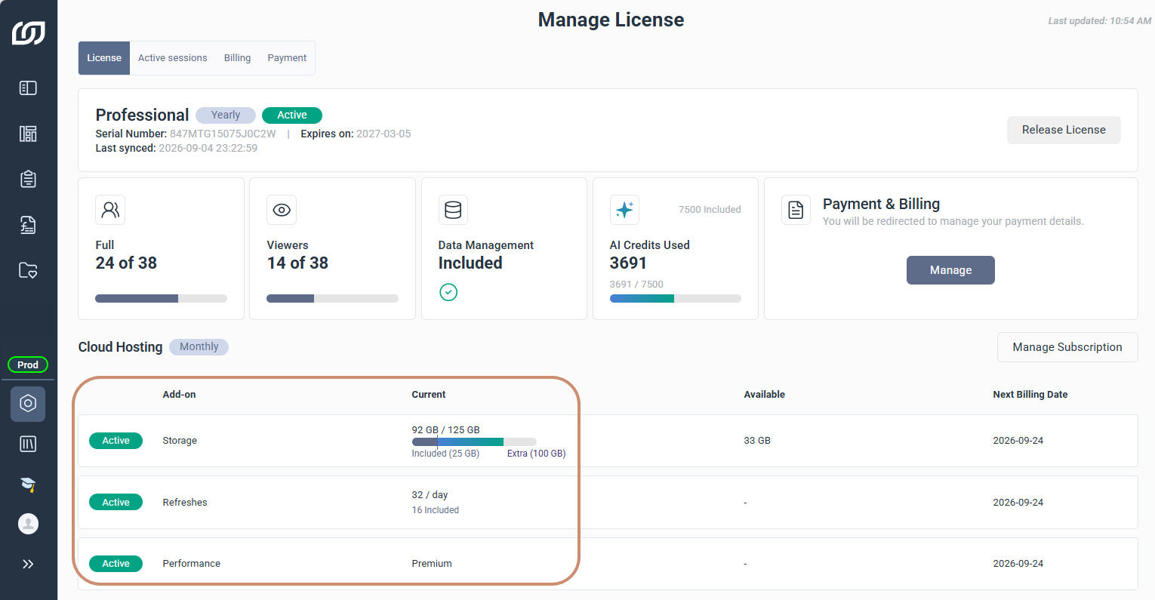Click the Prod environment badge
1155x600 pixels.
[x=28, y=365]
